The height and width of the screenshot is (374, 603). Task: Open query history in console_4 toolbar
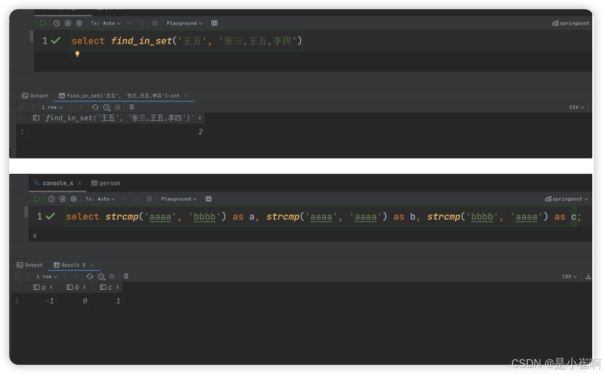tap(51, 199)
